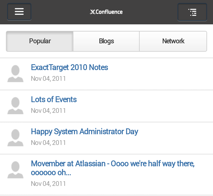Click blank header area between menu and logo
This screenshot has width=213, height=196.
59,12
